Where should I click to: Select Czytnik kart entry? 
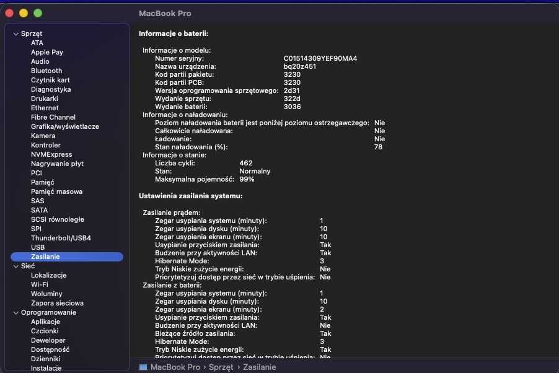pyautogui.click(x=50, y=80)
